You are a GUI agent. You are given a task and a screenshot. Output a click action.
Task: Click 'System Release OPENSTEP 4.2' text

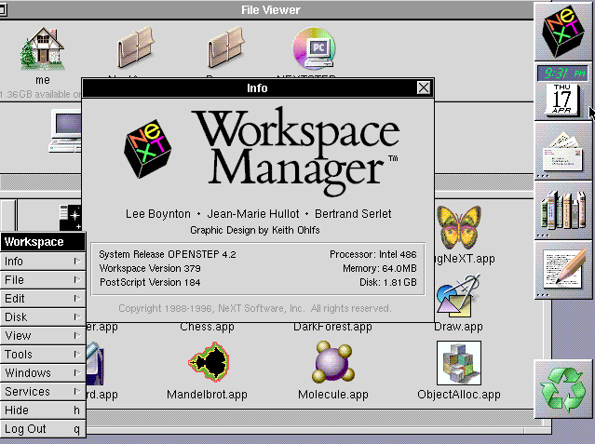[168, 254]
